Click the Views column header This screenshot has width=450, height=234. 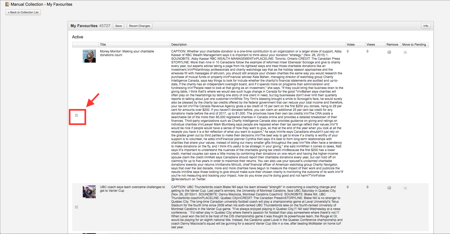click(375, 45)
